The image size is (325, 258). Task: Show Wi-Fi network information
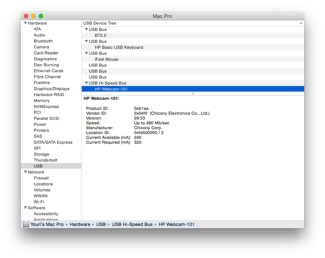(39, 202)
